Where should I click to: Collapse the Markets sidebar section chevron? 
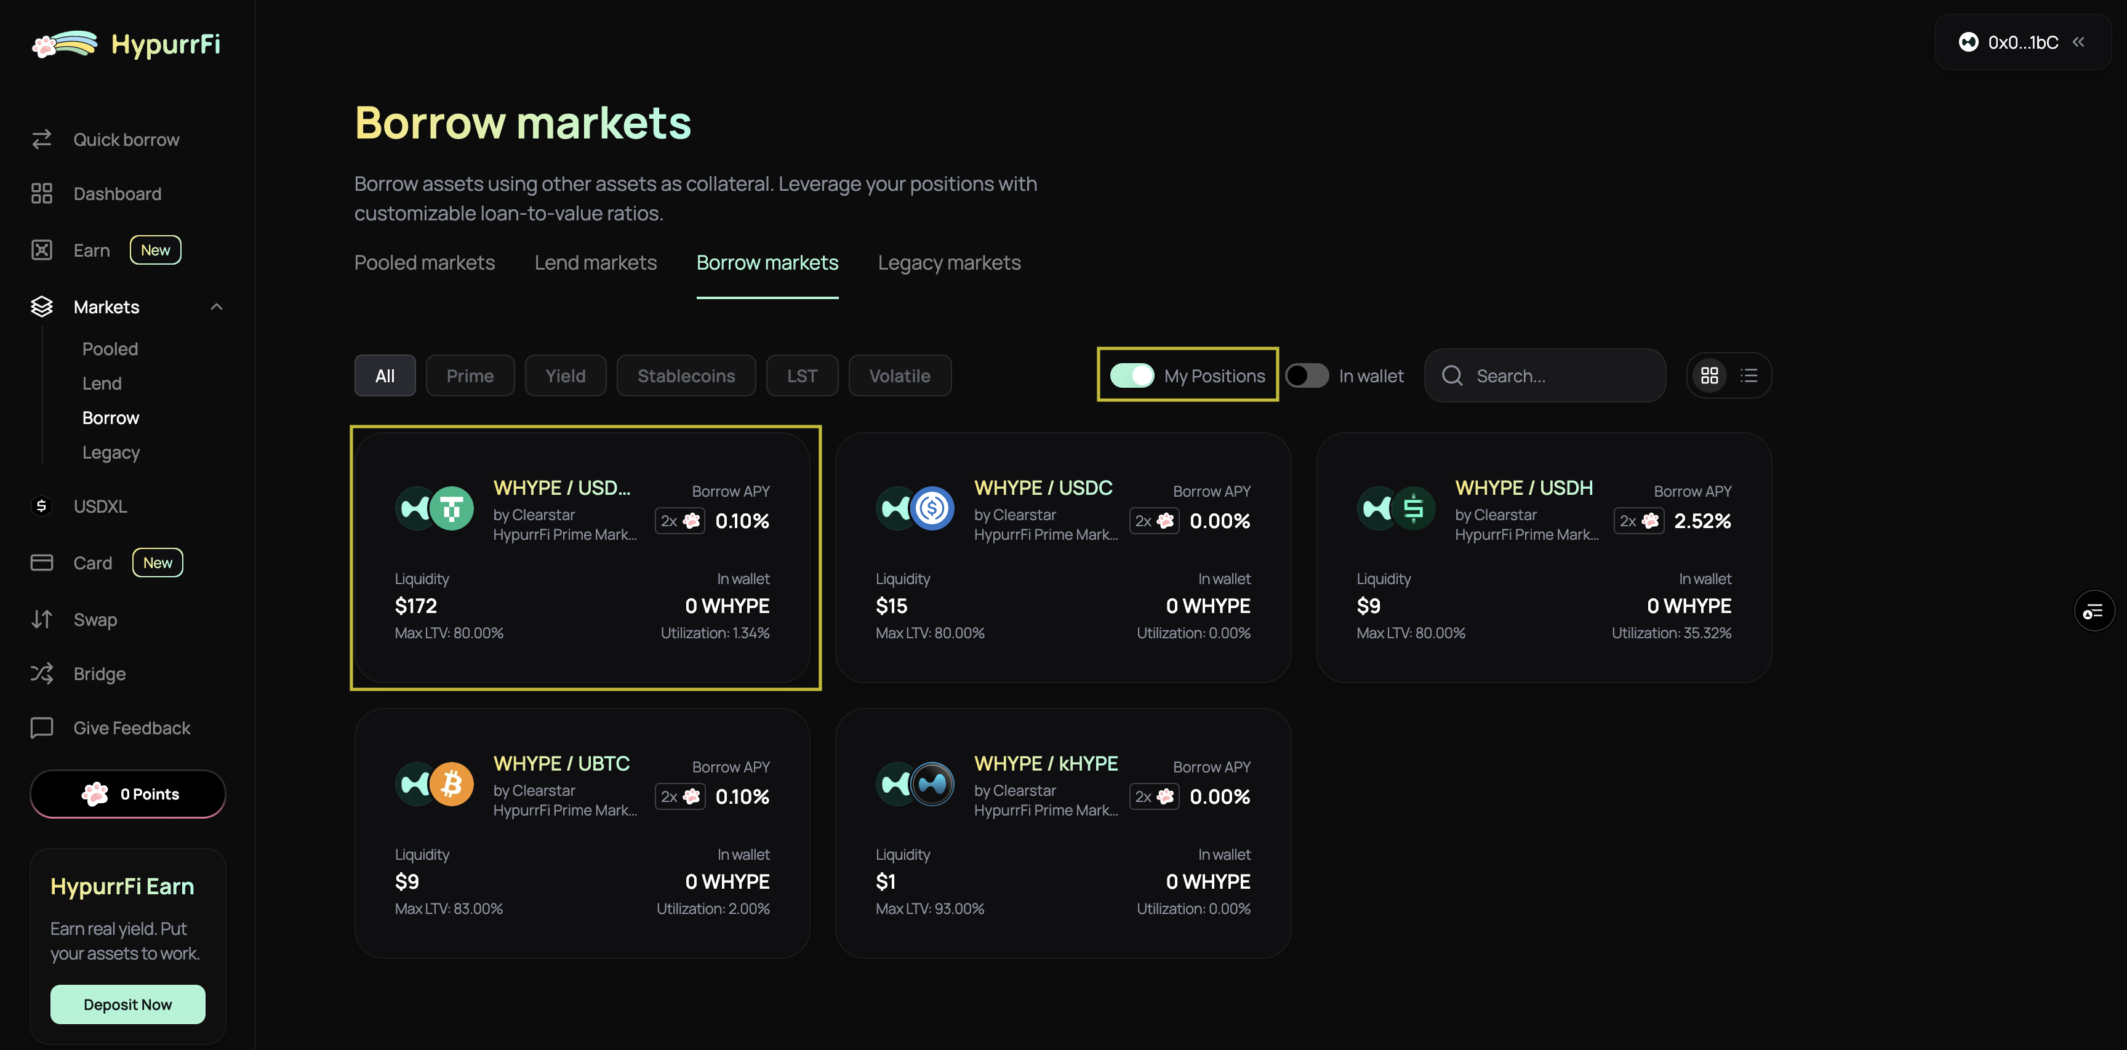point(217,307)
